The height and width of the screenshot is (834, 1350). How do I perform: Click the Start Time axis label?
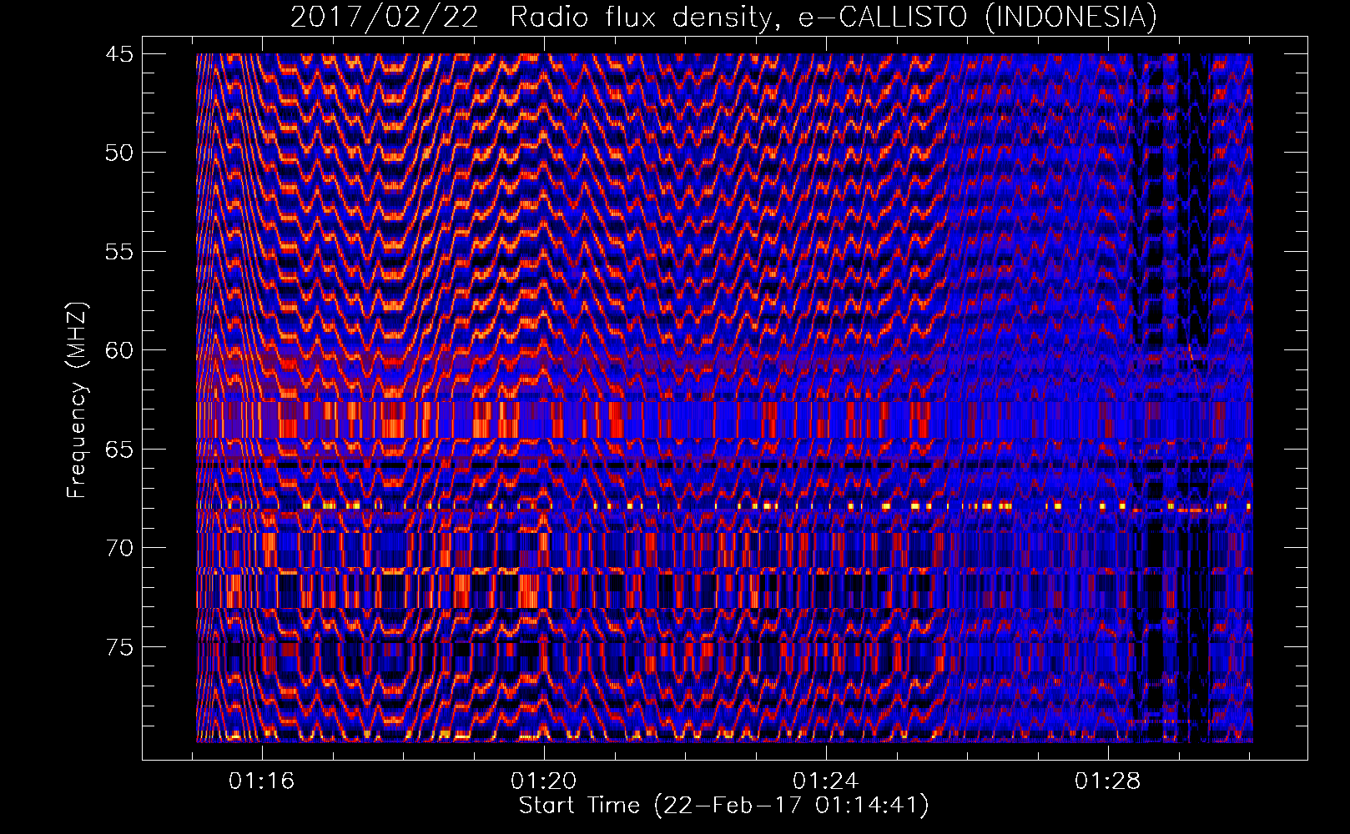tap(723, 806)
